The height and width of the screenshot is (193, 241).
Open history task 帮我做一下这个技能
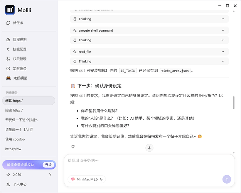click(x=21, y=120)
